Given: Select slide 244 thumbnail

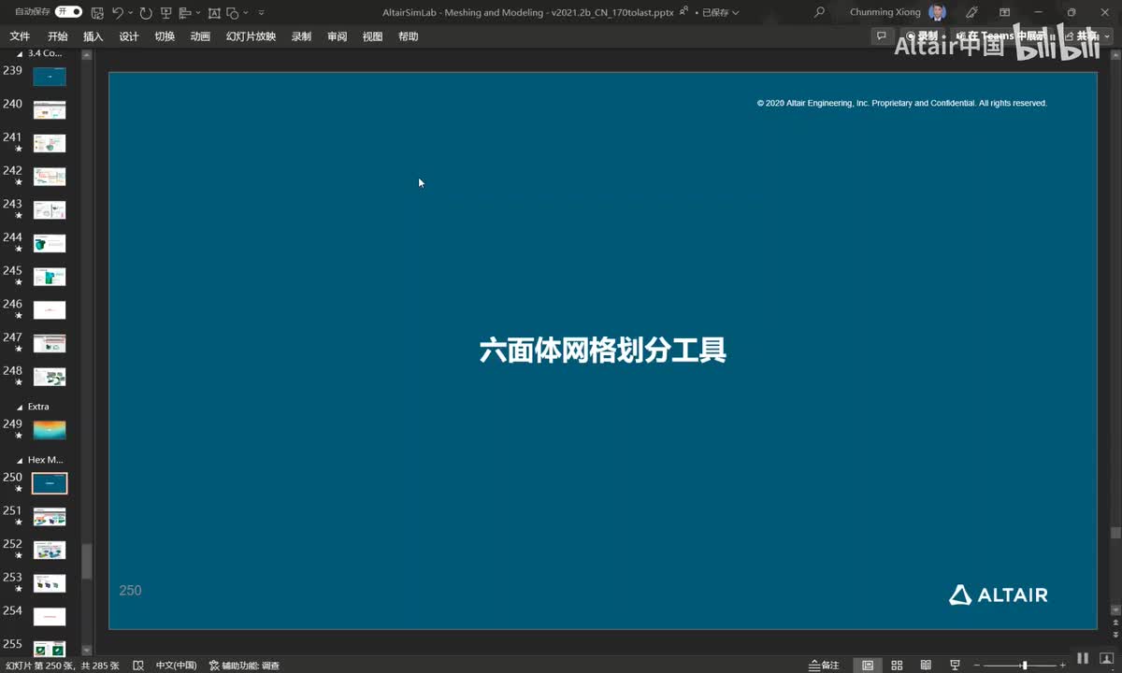Looking at the screenshot, I should pyautogui.click(x=50, y=244).
